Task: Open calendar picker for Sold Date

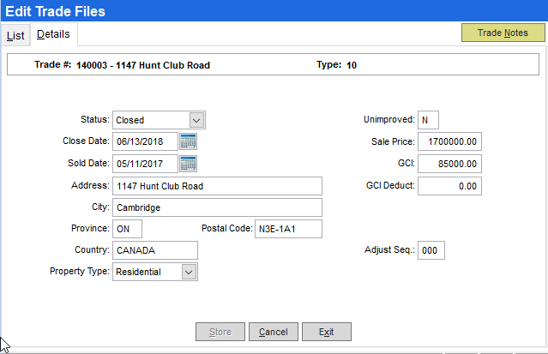Action: pyautogui.click(x=189, y=164)
